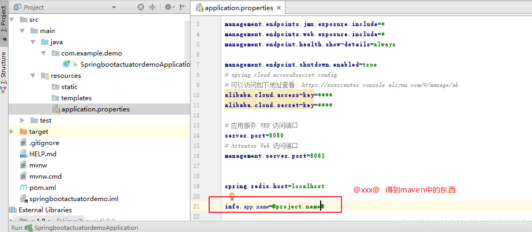
Task: Select the resources folder icon
Action: click(x=45, y=76)
